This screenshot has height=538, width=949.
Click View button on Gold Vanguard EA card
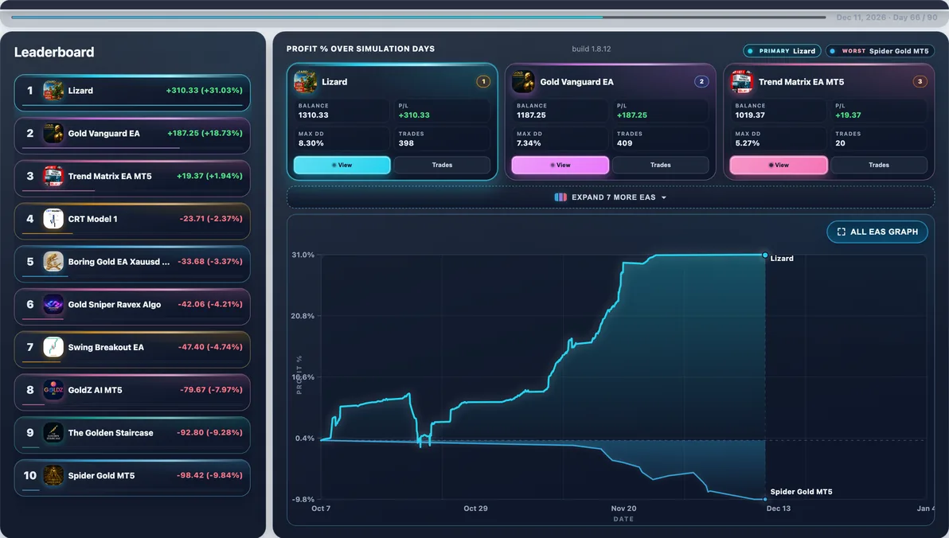(x=560, y=165)
